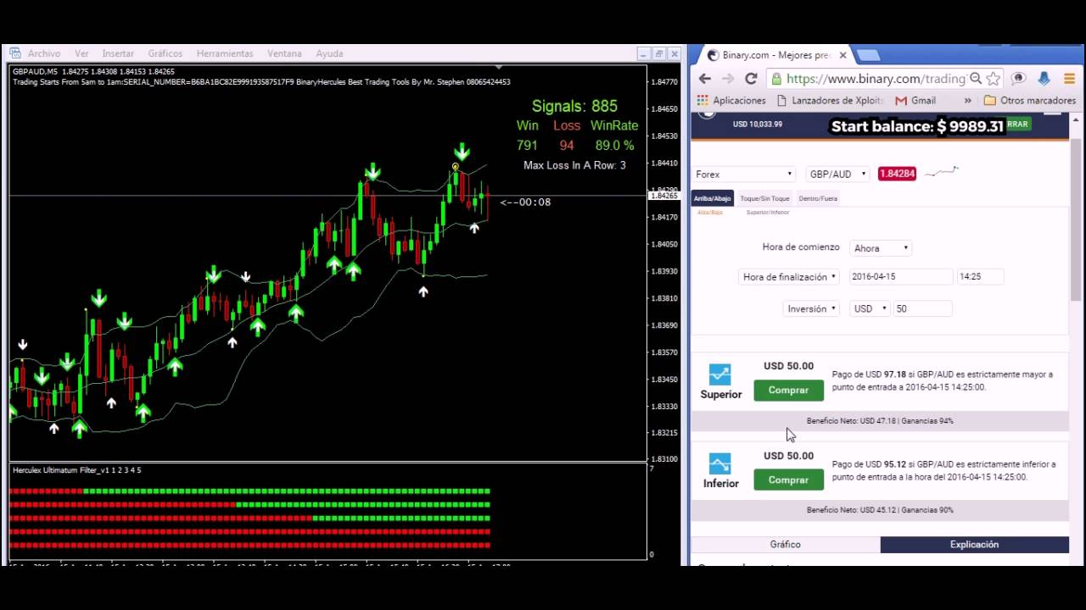The width and height of the screenshot is (1086, 610).
Task: Click the blue download arrow extension icon
Action: click(1044, 79)
